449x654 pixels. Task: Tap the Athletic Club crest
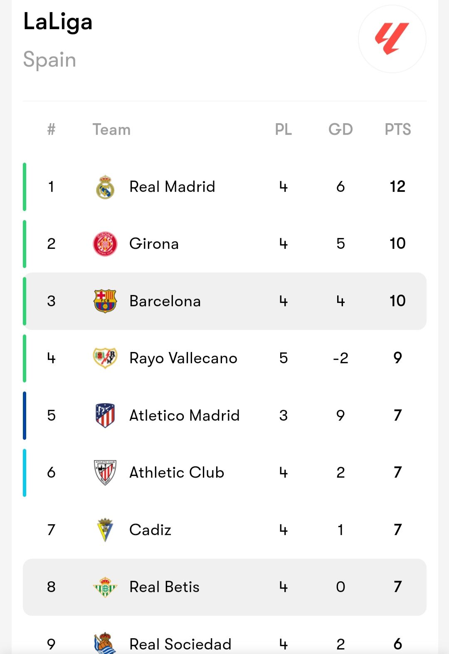(105, 473)
